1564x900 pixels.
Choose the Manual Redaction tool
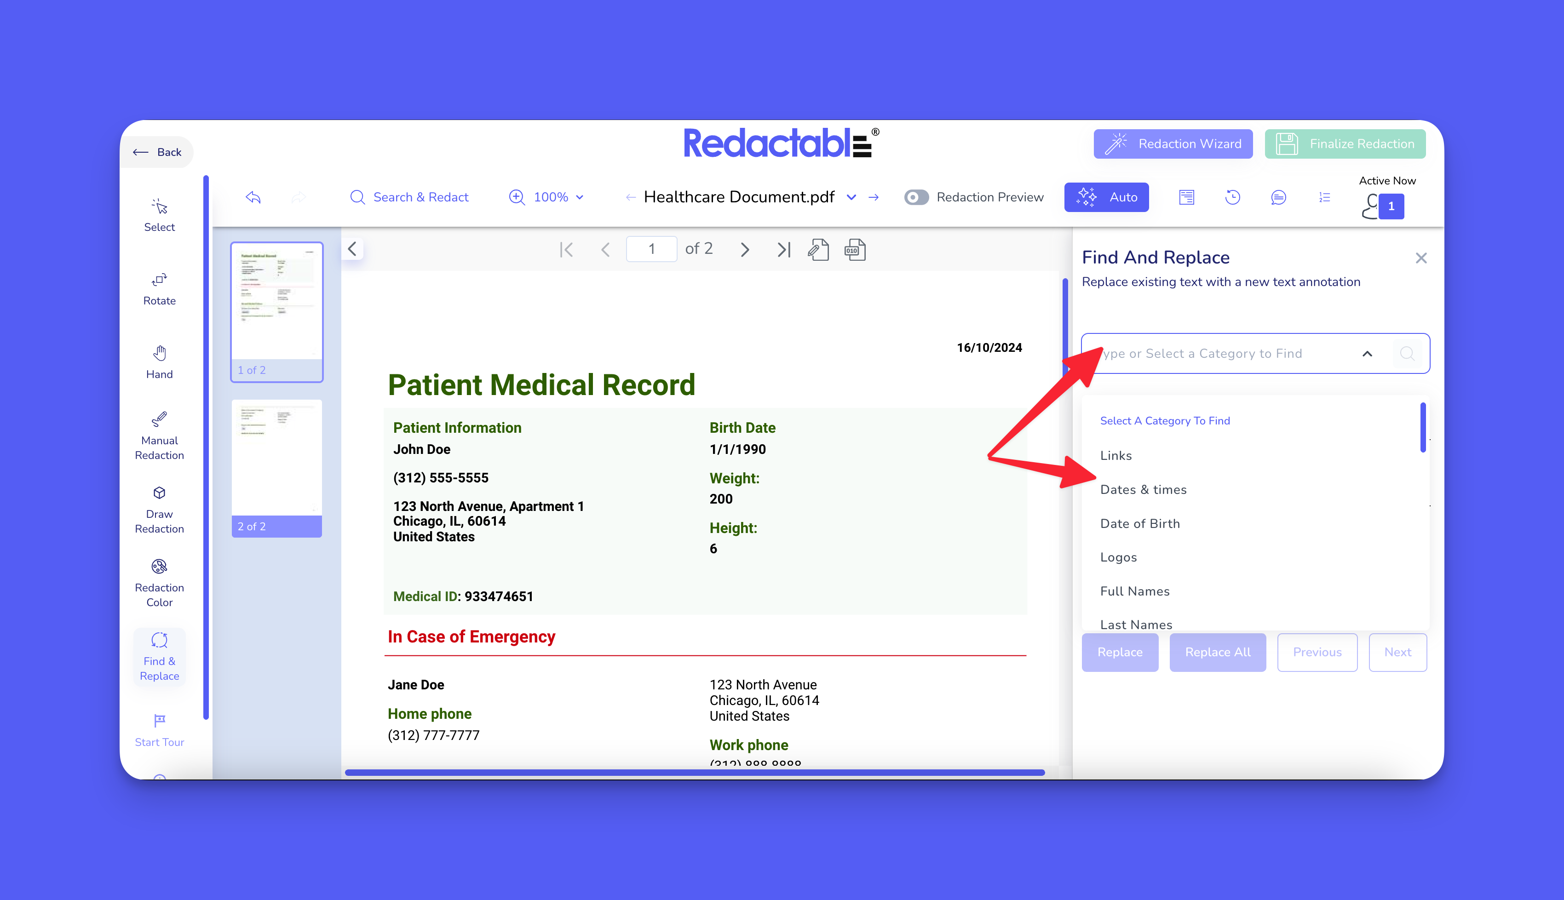(x=159, y=436)
